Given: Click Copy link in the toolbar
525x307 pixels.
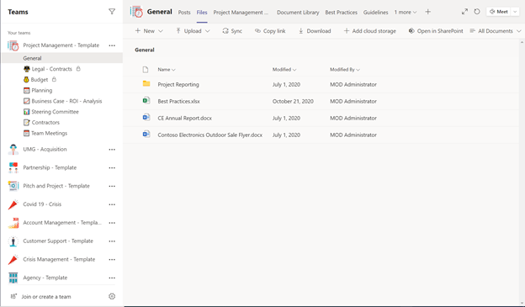Looking at the screenshot, I should click(x=270, y=31).
